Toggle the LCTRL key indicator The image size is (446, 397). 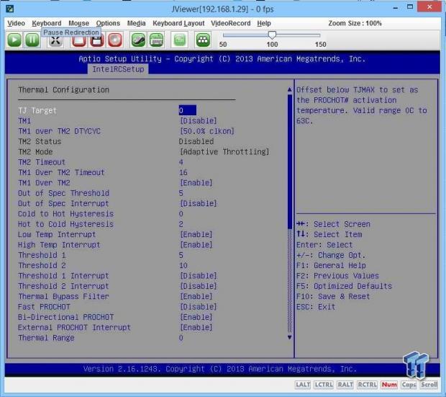click(324, 385)
